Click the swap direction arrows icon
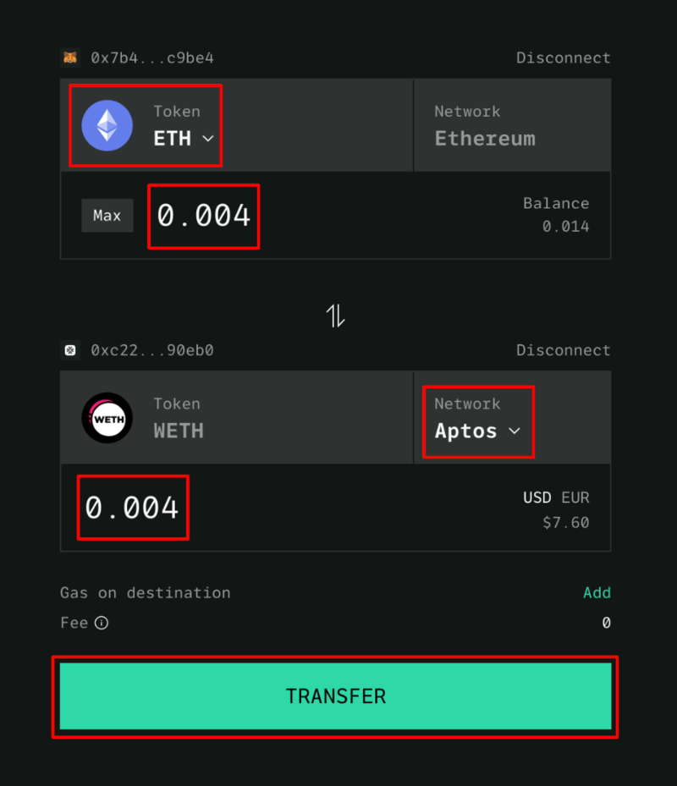Image resolution: width=677 pixels, height=786 pixels. (x=335, y=316)
